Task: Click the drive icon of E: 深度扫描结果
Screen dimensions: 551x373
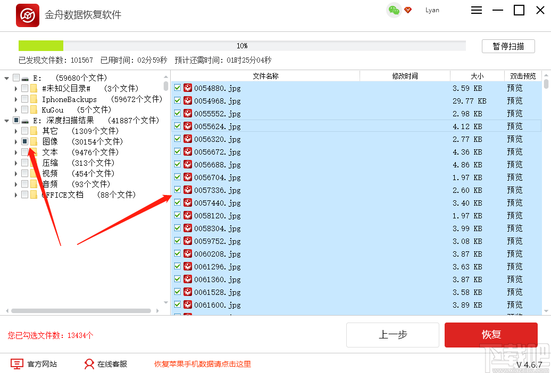Action: (x=25, y=121)
